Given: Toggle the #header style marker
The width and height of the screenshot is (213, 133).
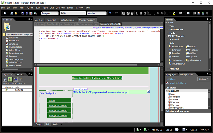Looking at the screenshot, I should click(x=169, y=99).
